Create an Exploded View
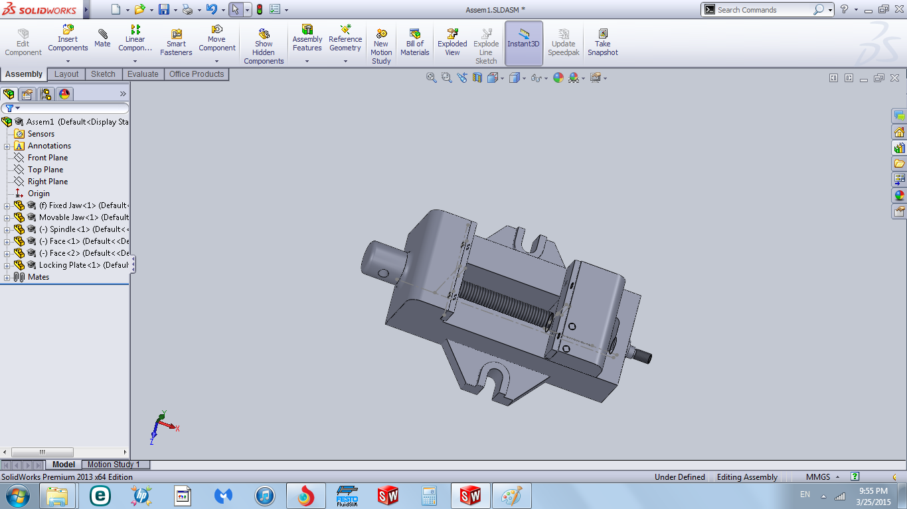This screenshot has height=509, width=907. click(452, 42)
